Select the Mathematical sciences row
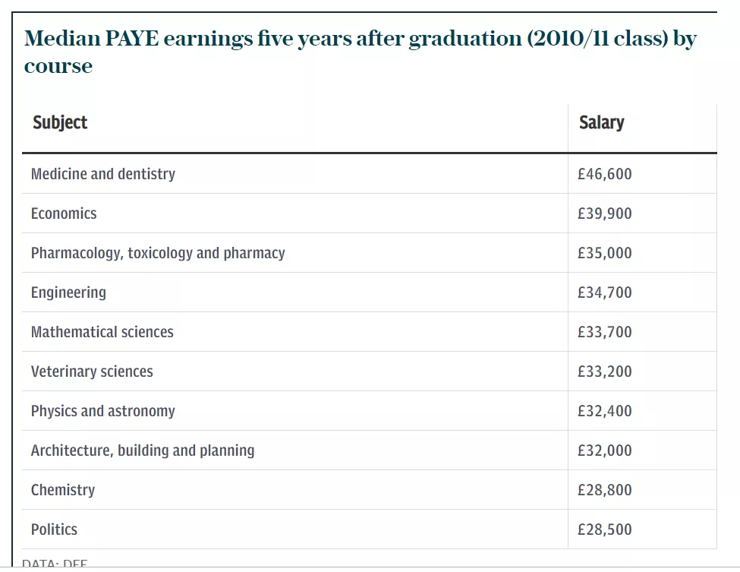 coord(102,332)
